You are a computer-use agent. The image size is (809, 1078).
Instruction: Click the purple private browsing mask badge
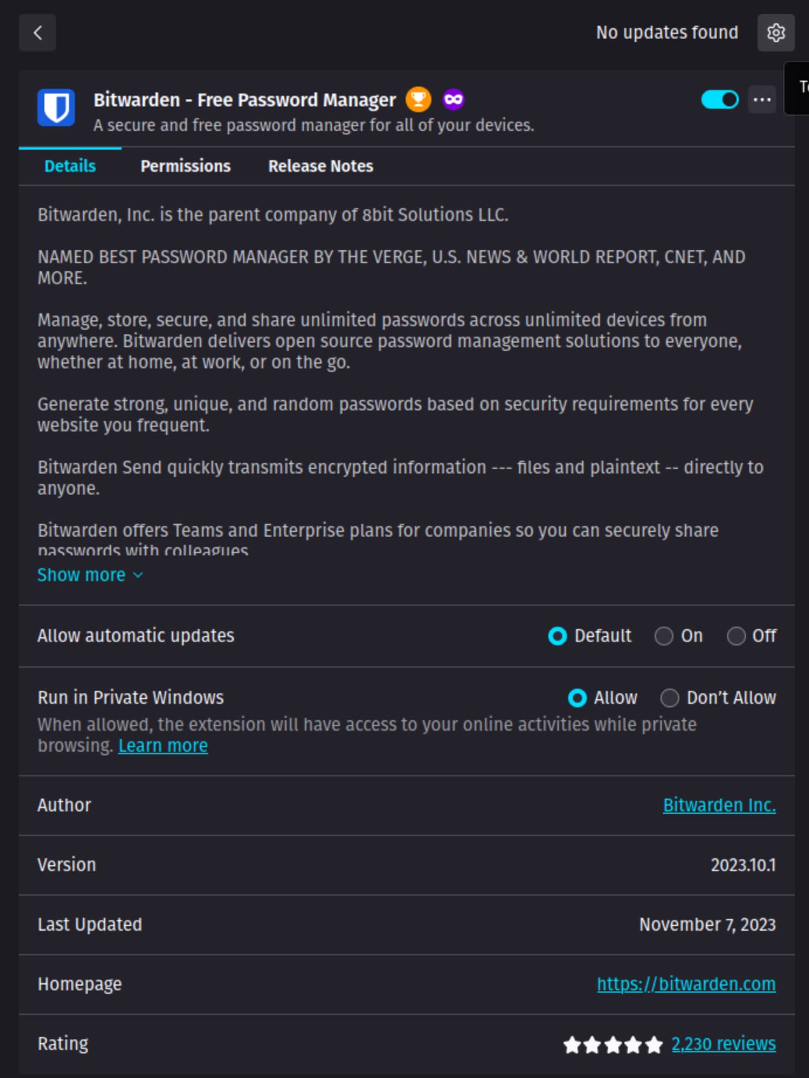(454, 99)
